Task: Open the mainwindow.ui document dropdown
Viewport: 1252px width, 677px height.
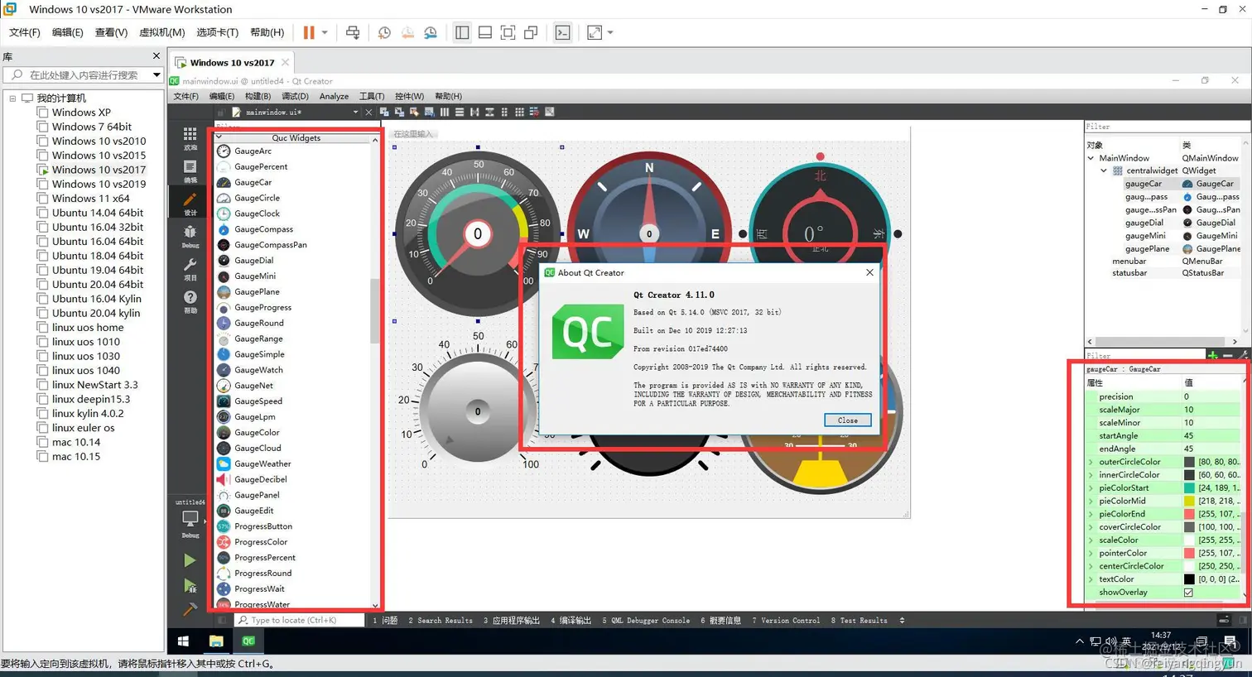Action: [355, 113]
